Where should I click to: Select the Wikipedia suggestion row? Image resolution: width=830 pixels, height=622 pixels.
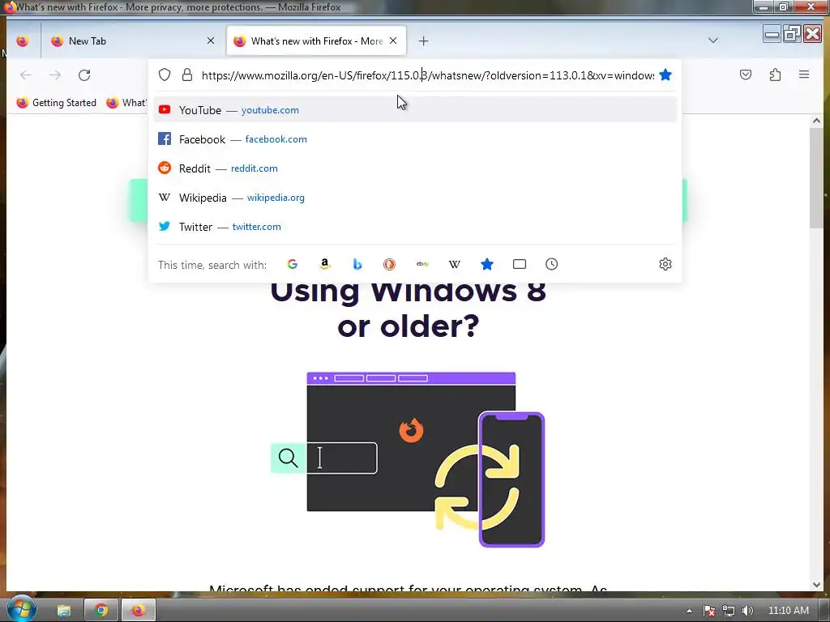point(415,198)
